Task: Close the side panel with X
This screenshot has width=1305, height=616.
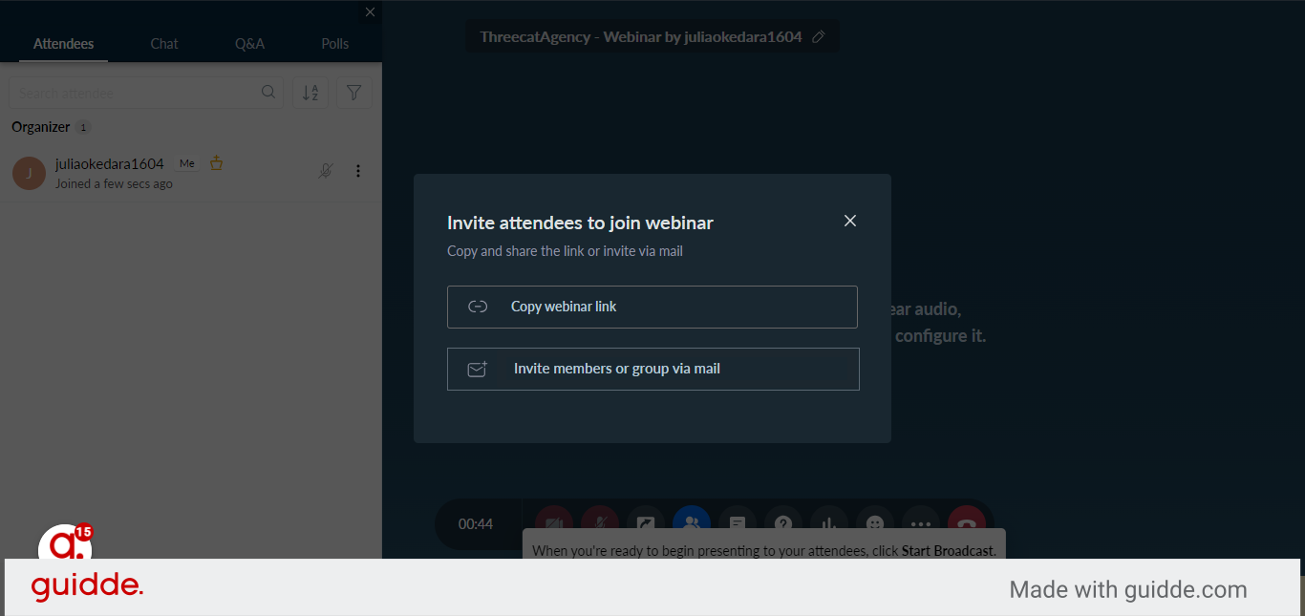Action: pos(370,12)
